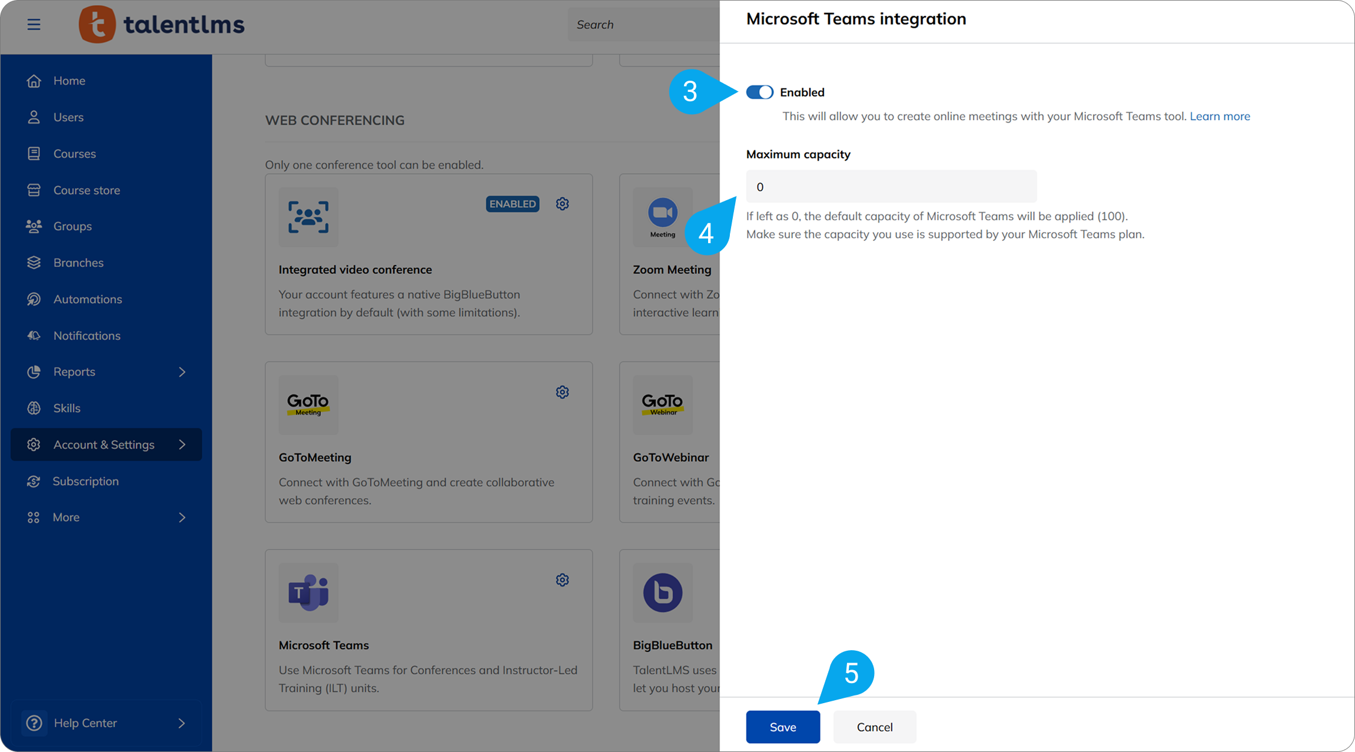Follow the Learn more link
This screenshot has width=1355, height=752.
(x=1220, y=117)
